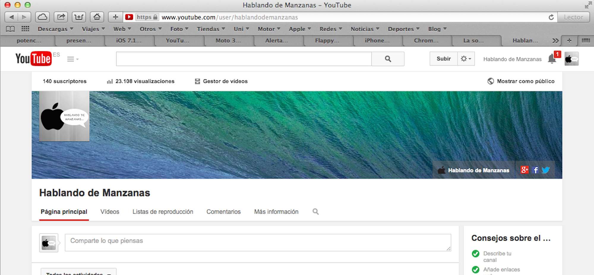The width and height of the screenshot is (594, 275).
Task: Click Comparte lo que piensas field
Action: coord(258,242)
